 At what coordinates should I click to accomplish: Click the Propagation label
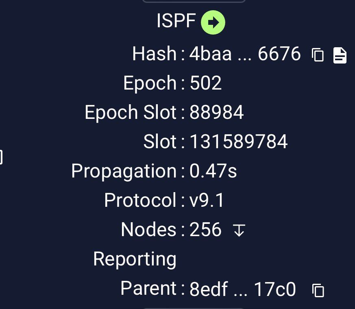[x=124, y=171]
